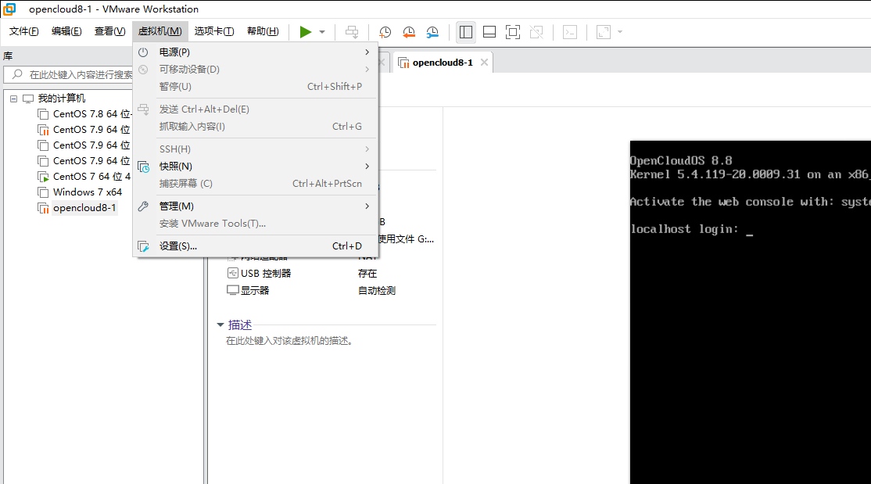
Task: Click the arrow chevron on 管理(M) row
Action: click(x=367, y=206)
